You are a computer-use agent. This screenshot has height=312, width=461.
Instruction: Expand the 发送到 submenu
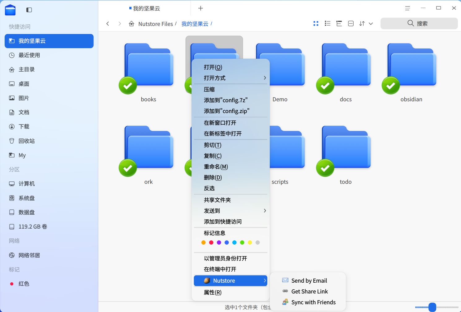tap(230, 211)
